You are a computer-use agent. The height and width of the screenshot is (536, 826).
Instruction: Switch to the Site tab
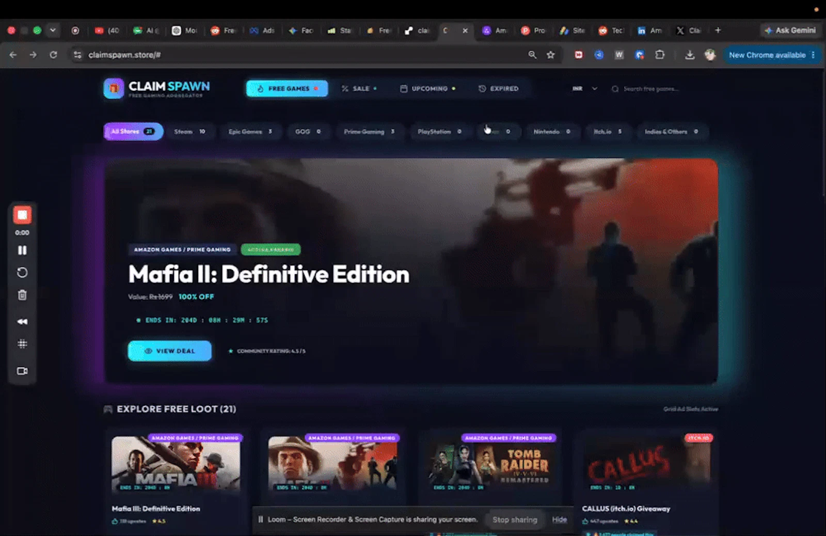tap(572, 30)
